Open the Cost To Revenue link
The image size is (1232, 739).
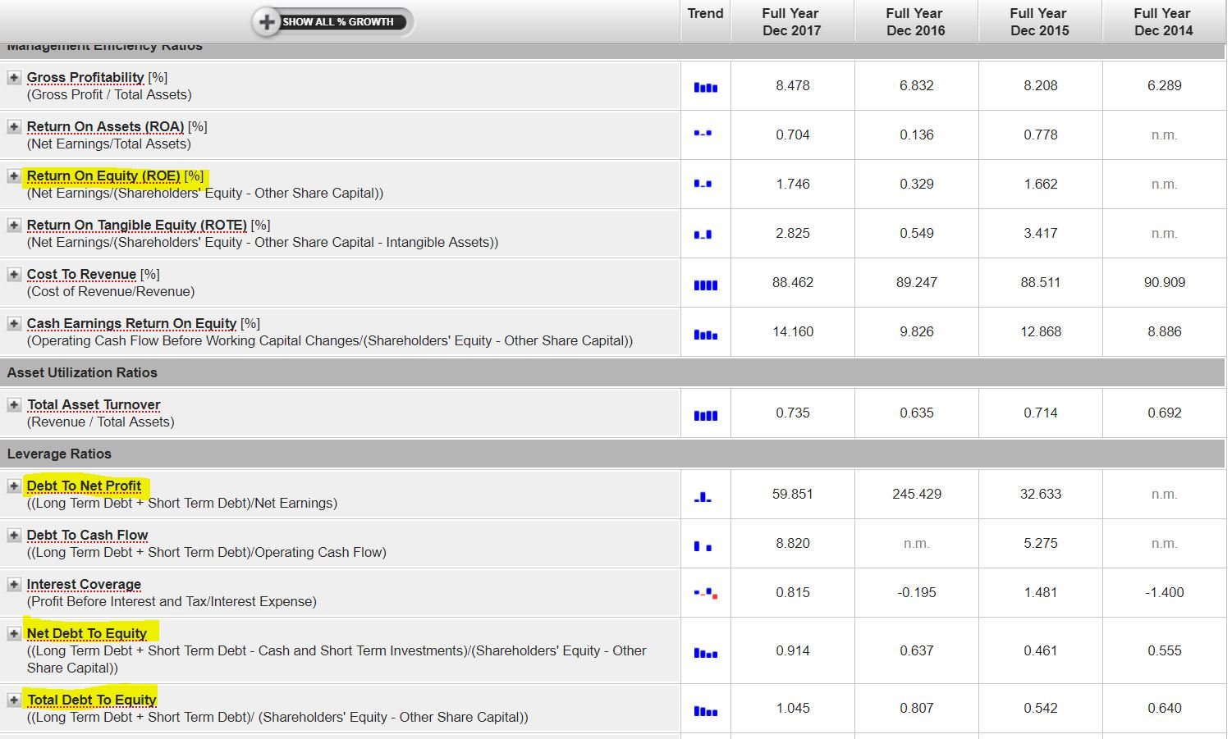(81, 274)
